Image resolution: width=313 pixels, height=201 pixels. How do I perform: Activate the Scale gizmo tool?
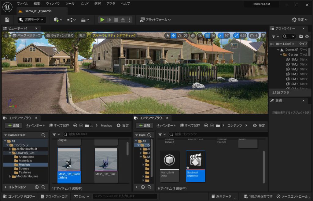(x=186, y=36)
